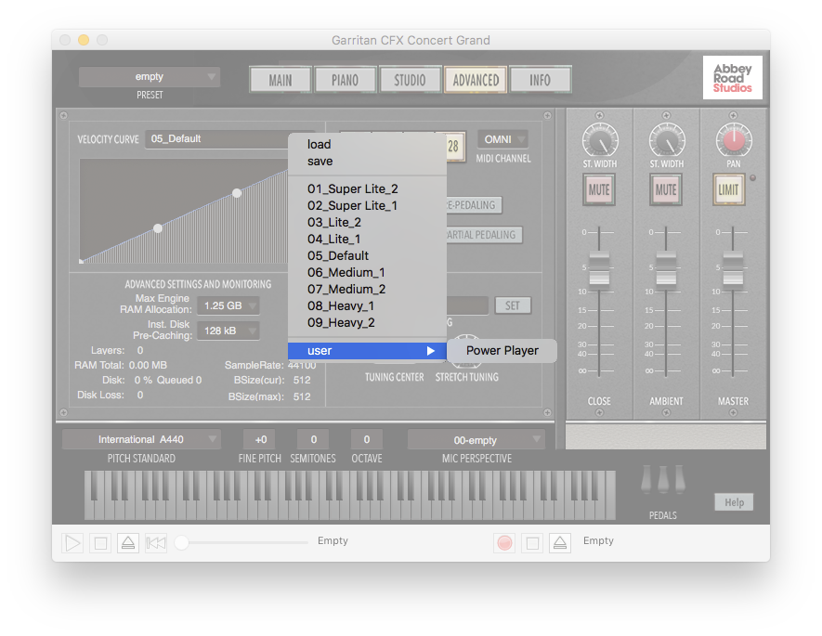Image resolution: width=822 pixels, height=636 pixels.
Task: Choose save from the velocity curve menu
Action: [367, 161]
